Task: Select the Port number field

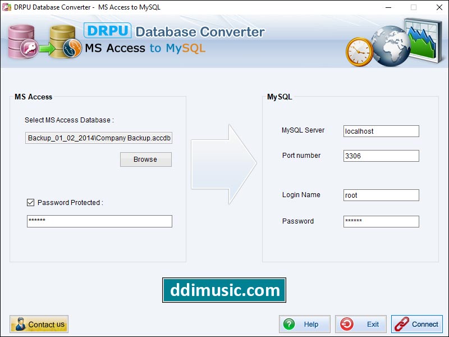Action: [x=381, y=156]
